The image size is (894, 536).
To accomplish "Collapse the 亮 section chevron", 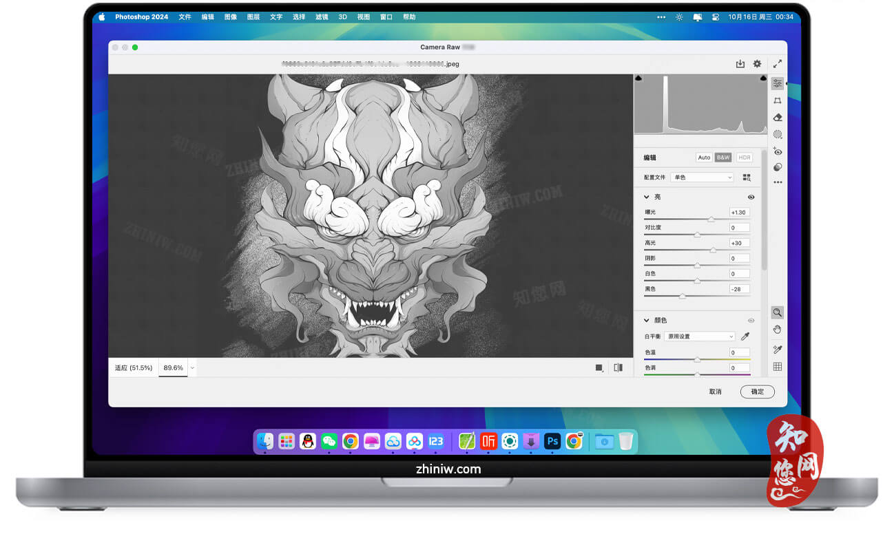I will click(647, 197).
